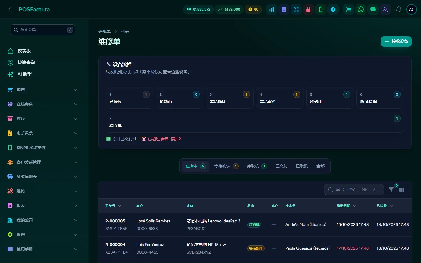The image size is (421, 263).
Task: Expand the 我的公司 sidebar menu
Action: click(x=43, y=220)
